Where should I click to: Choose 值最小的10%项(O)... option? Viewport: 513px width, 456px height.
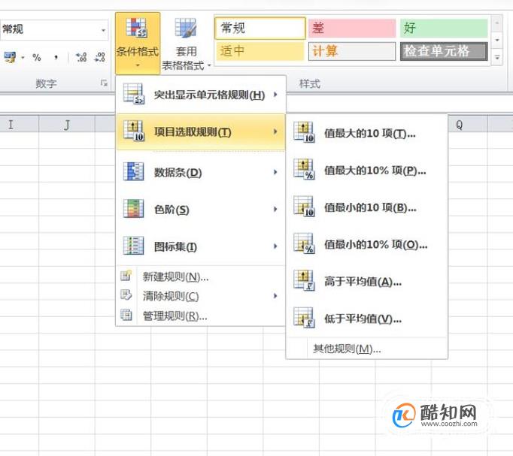point(367,244)
